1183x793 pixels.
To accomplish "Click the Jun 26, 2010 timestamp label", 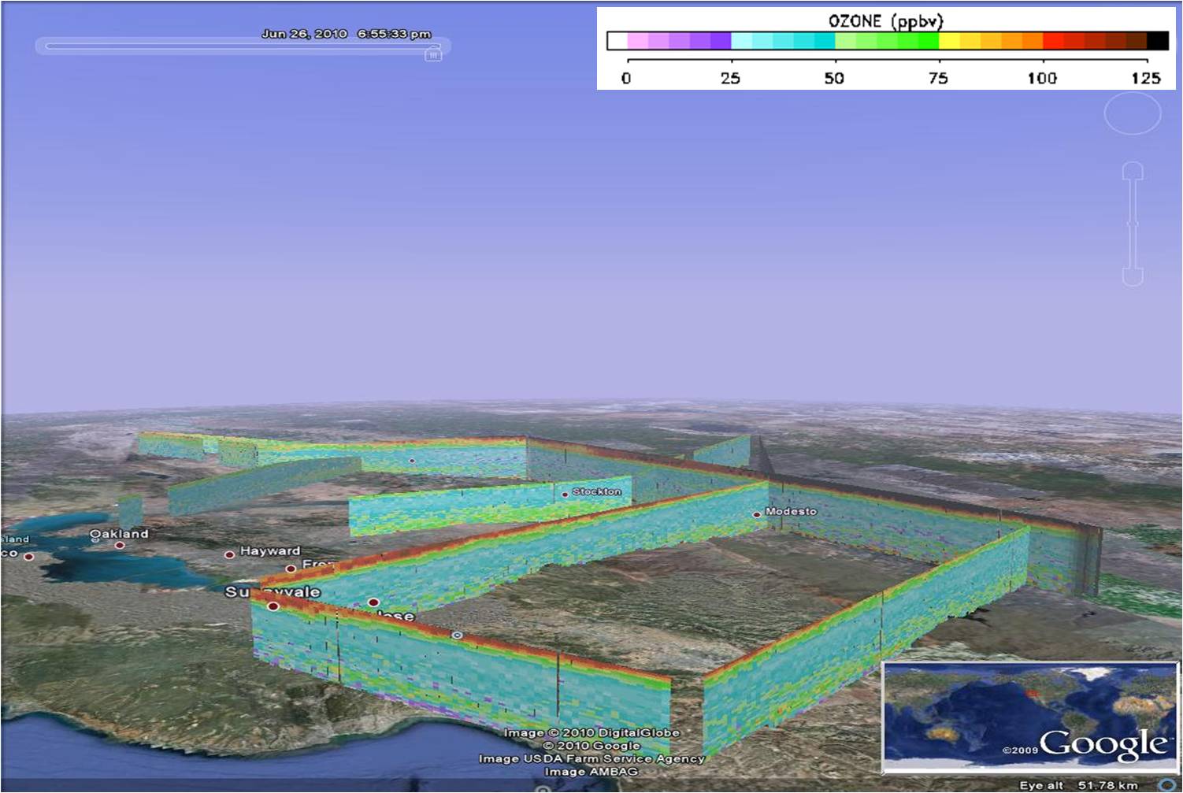I will coord(347,34).
